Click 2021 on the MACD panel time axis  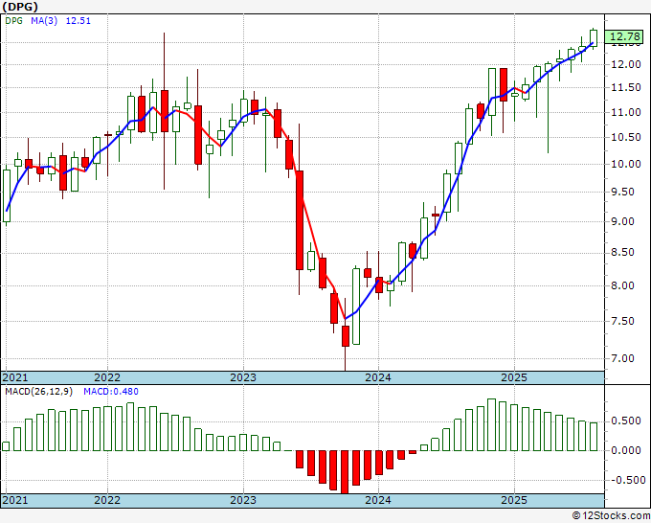(15, 500)
